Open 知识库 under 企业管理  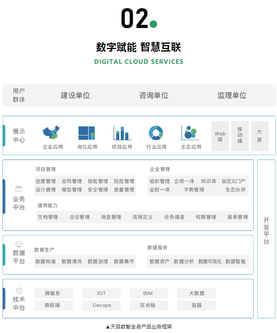point(209,181)
